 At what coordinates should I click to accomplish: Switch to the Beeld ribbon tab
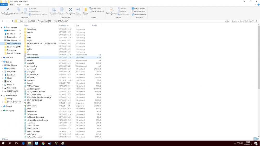(x=27, y=5)
